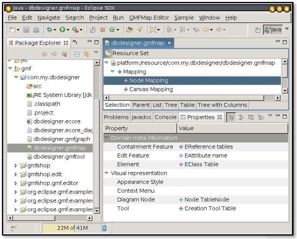This screenshot has height=239, width=297.
Task: Collapse the gmf folder in Package Explorer
Action: pos(10,68)
